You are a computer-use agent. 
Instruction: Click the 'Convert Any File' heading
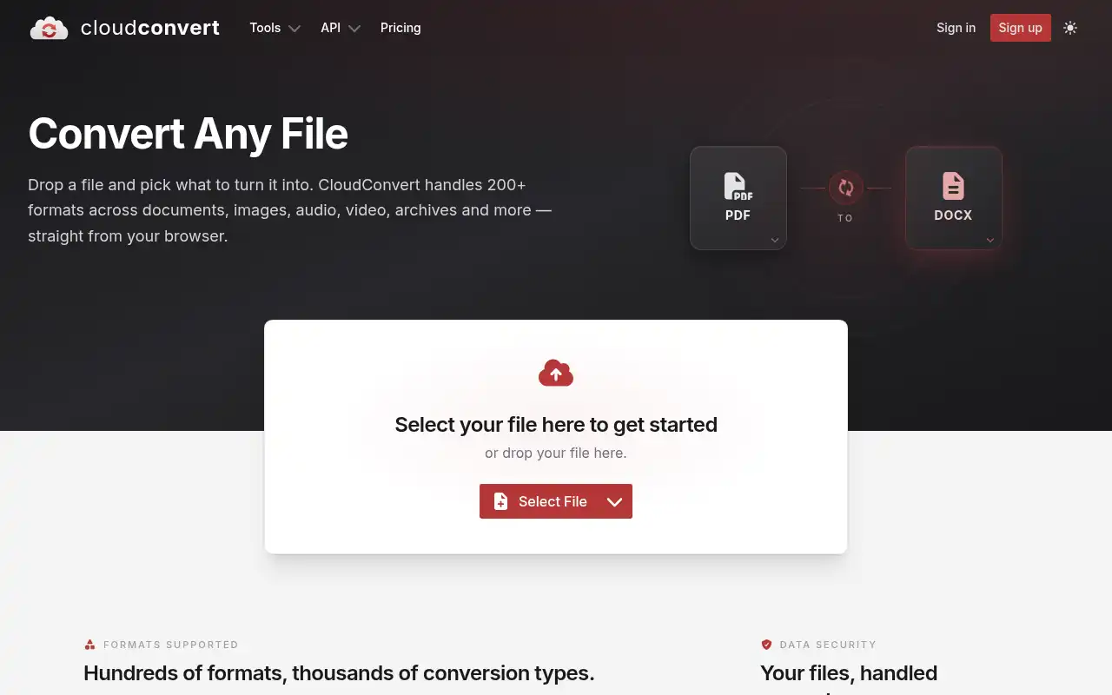click(x=189, y=134)
